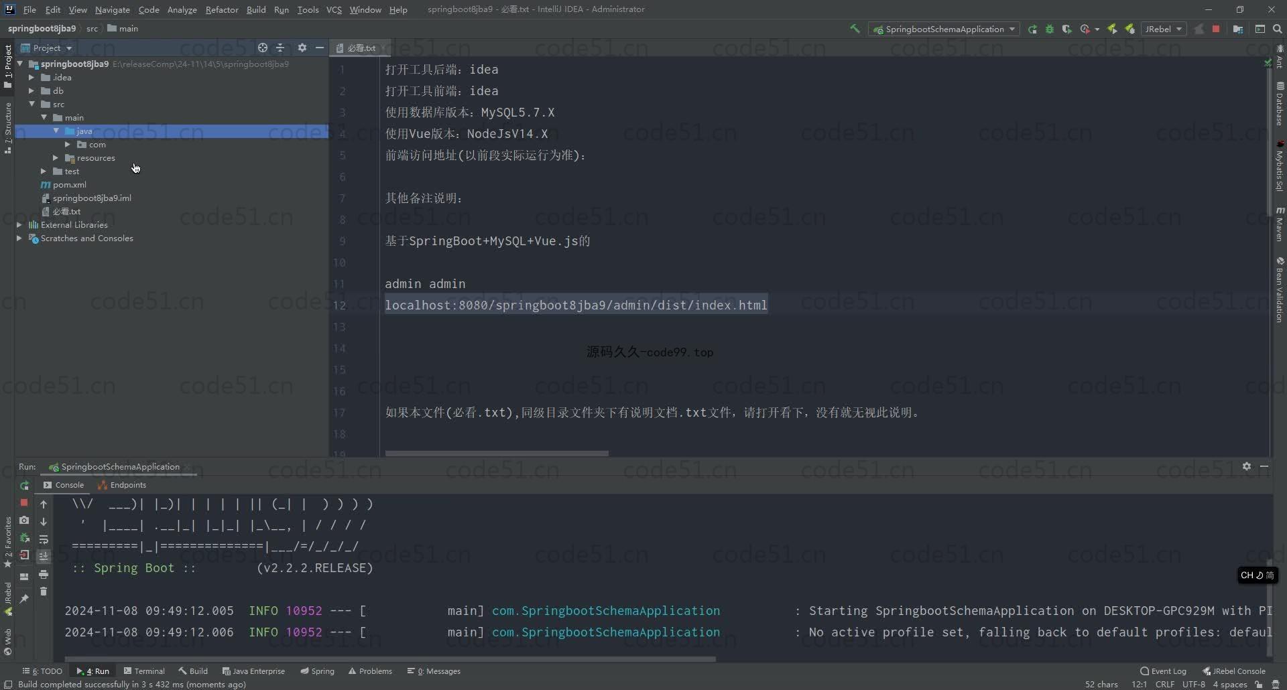Print console output with printer icon
This screenshot has width=1287, height=690.
[x=44, y=574]
